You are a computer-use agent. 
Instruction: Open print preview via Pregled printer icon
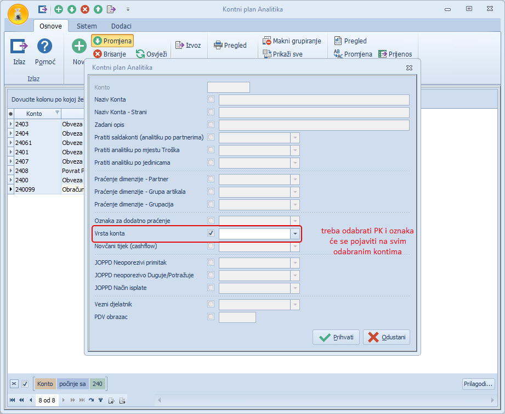218,46
